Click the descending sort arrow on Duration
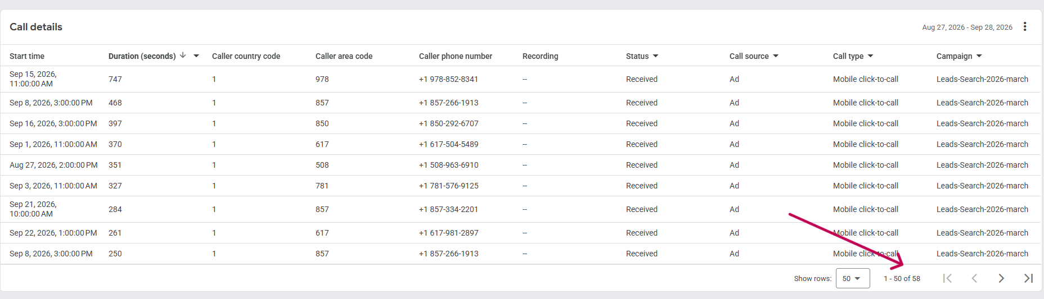Viewport: 1044px width, 299px height. [183, 56]
